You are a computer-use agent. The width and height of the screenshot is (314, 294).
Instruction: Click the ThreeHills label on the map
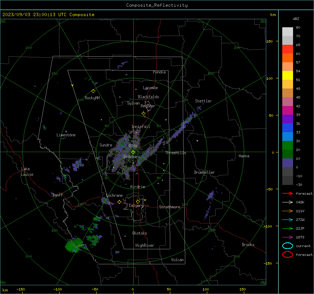(175, 153)
